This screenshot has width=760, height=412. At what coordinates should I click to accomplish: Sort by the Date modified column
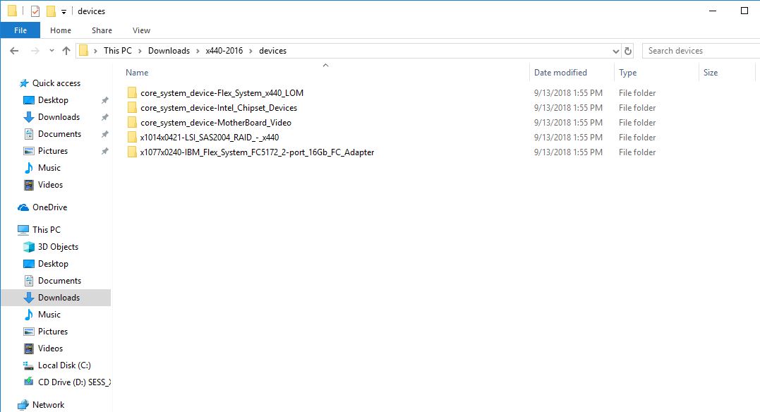pyautogui.click(x=560, y=73)
